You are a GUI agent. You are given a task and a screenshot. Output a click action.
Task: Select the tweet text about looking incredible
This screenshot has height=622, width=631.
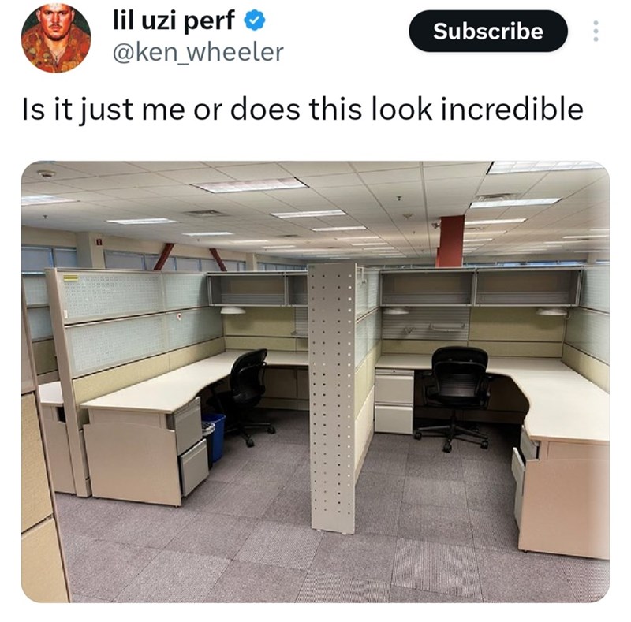302,110
